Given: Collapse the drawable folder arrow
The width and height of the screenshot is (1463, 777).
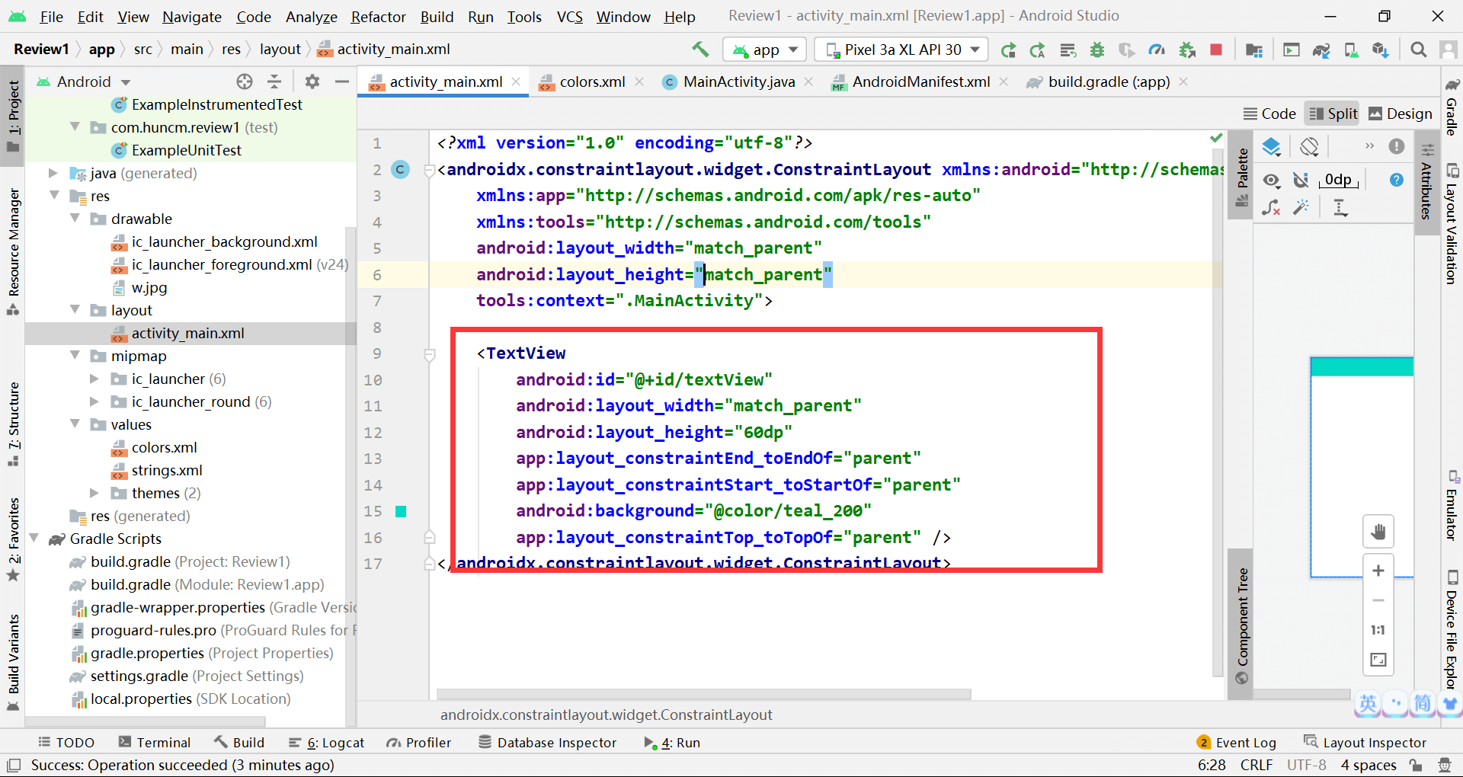Looking at the screenshot, I should click(x=75, y=219).
